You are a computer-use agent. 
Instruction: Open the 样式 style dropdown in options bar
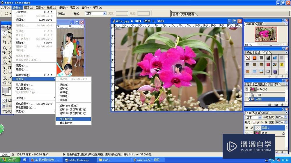[95, 13]
